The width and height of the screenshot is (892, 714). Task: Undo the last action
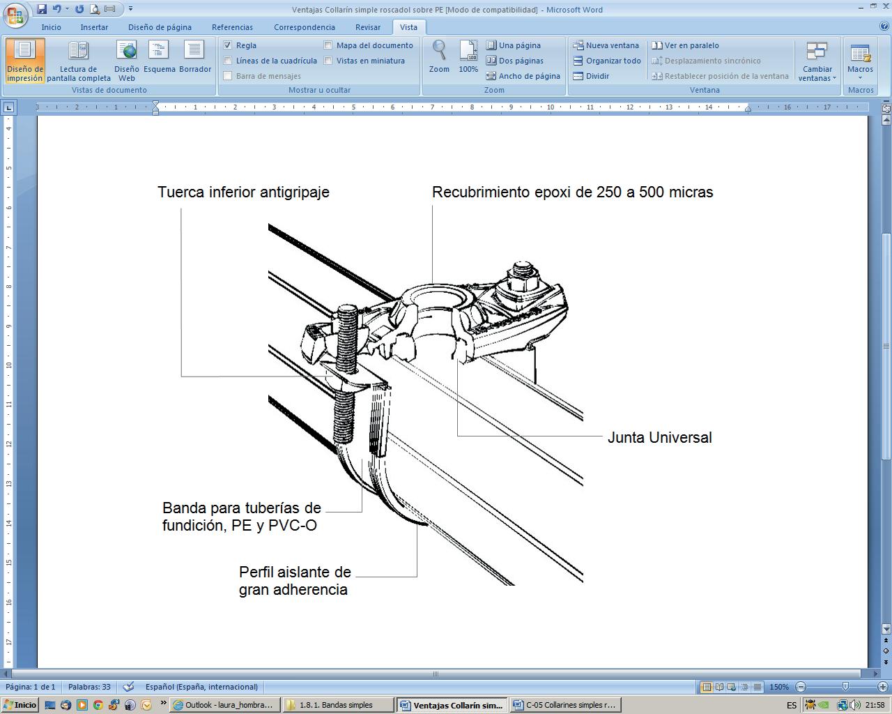click(57, 9)
